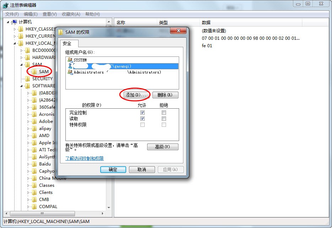The height and width of the screenshot is (228, 332).
Task: Click the 360Safe folder icon
Action: (34, 107)
